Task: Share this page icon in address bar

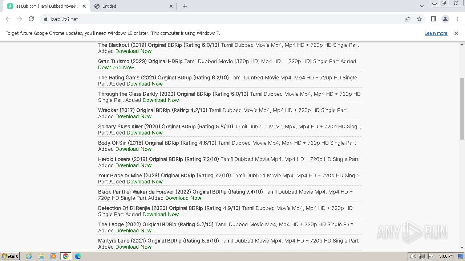Action: [408, 19]
